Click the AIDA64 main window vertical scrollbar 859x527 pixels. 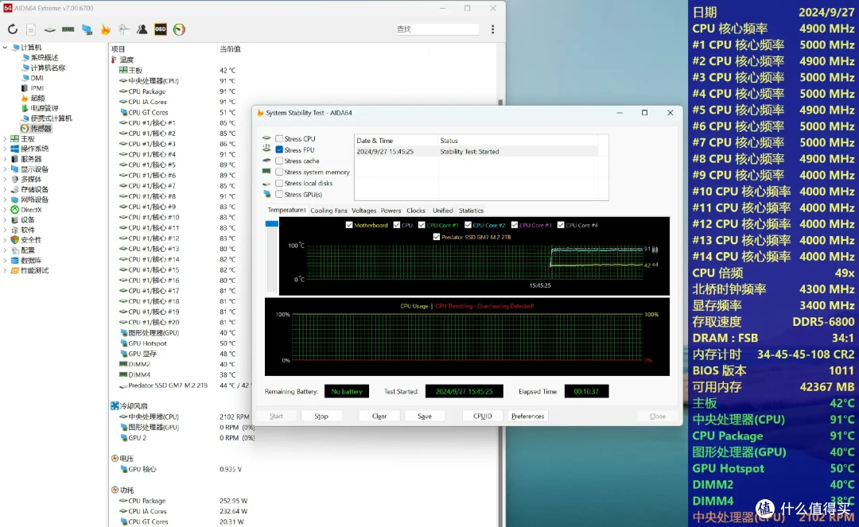click(500, 285)
